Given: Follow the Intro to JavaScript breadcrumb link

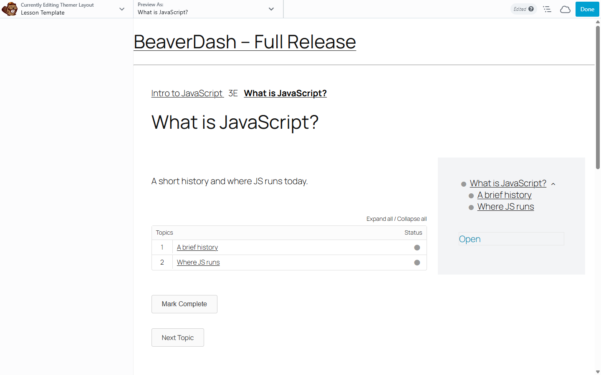Looking at the screenshot, I should pyautogui.click(x=187, y=93).
